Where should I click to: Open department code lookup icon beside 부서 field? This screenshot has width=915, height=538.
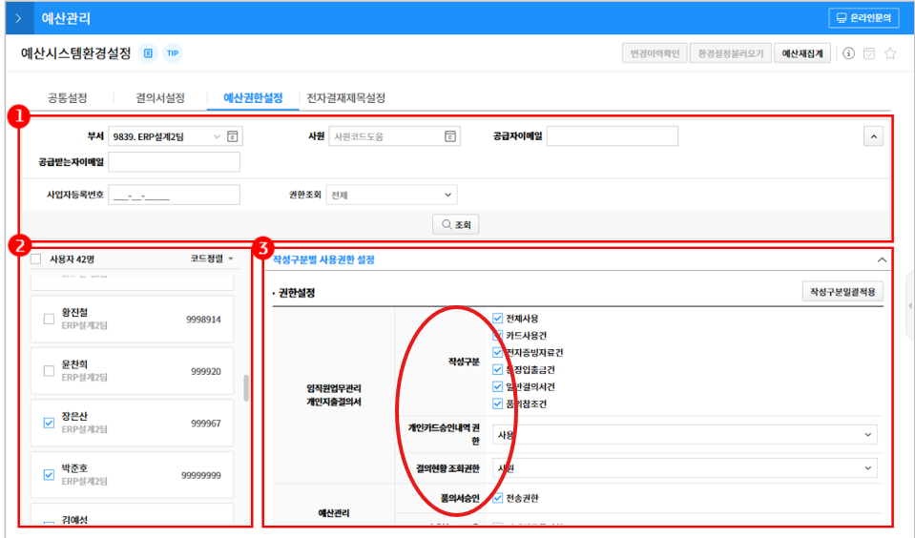click(x=232, y=136)
